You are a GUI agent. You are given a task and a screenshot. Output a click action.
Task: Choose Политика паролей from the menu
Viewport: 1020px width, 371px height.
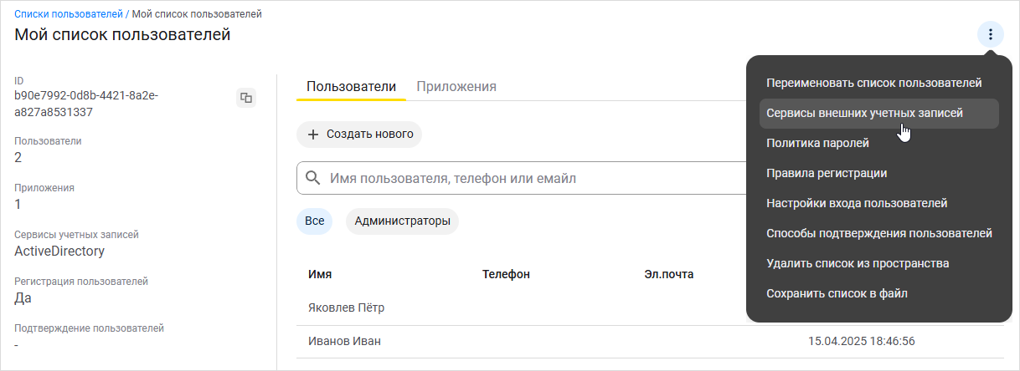tap(878, 143)
